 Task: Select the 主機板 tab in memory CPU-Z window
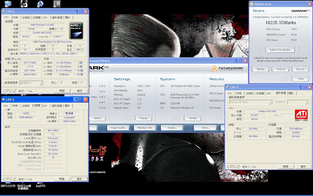(26, 106)
